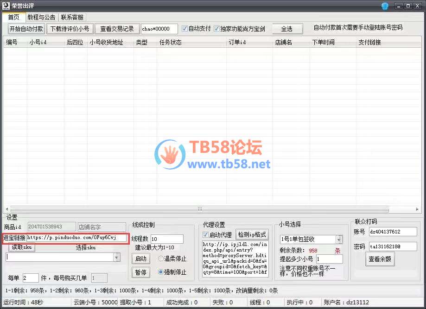This screenshot has width=426, height=309.
Task: Click the 任务状态 column header
Action: (x=191, y=42)
